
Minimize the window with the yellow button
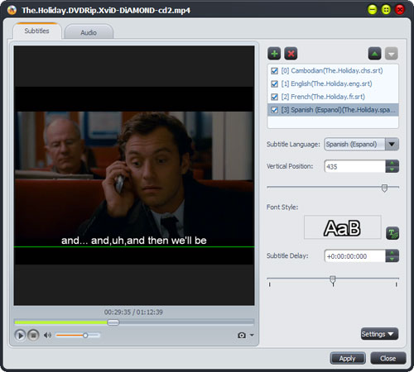click(x=373, y=10)
